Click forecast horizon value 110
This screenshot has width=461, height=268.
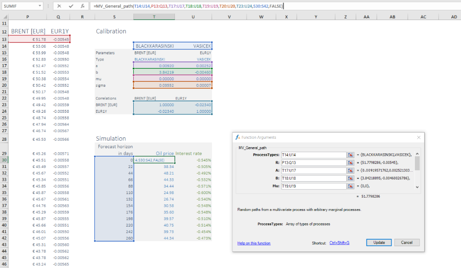click(x=114, y=193)
